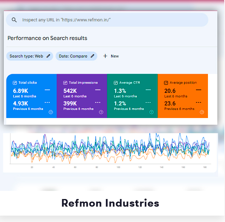Click the solid line legend on Average position
Screen dimensions: 225x222
199,90
